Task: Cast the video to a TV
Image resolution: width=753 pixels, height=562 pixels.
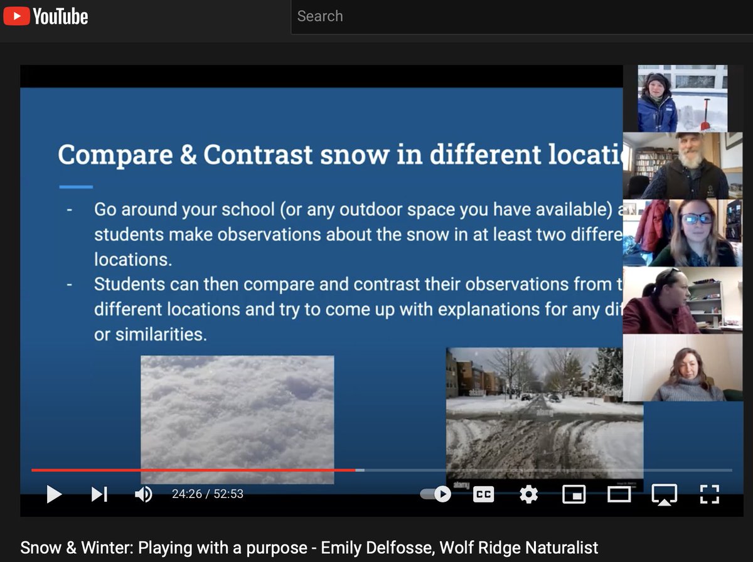Action: [664, 494]
